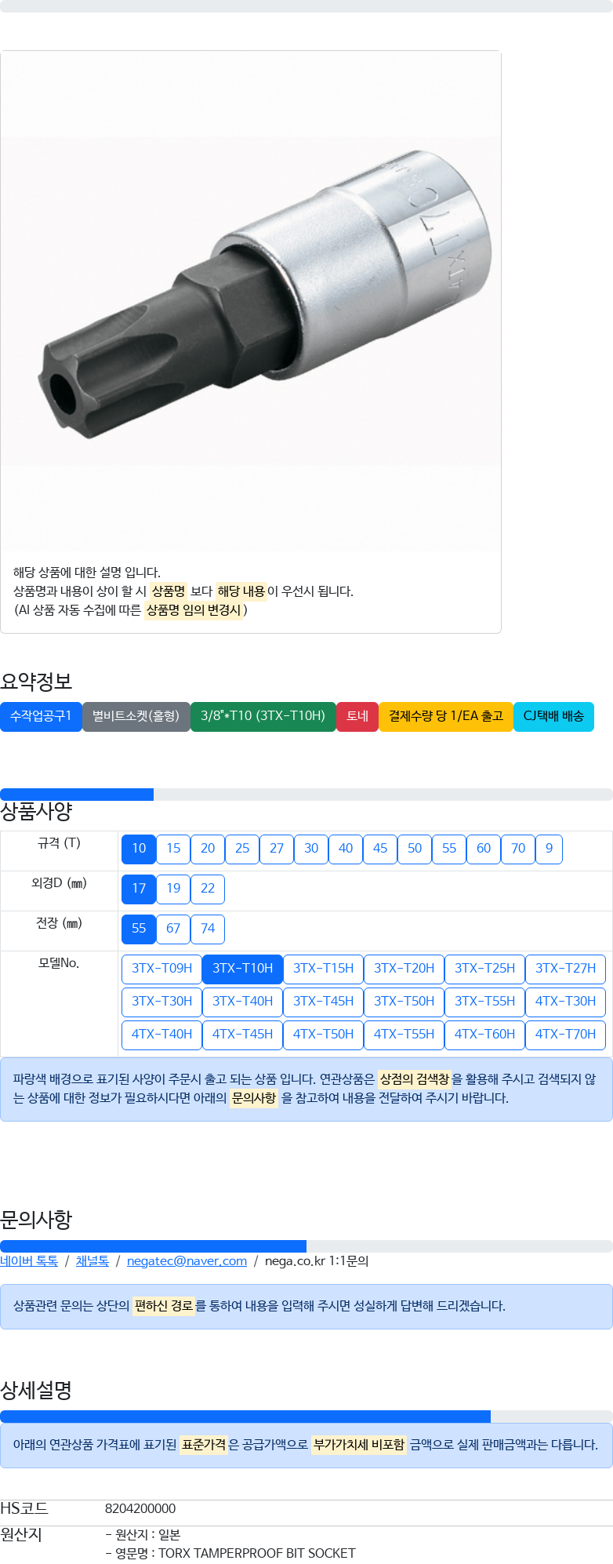Open the 채널톡 chat link
Screen dimensions: 613x1564
coord(92,1261)
